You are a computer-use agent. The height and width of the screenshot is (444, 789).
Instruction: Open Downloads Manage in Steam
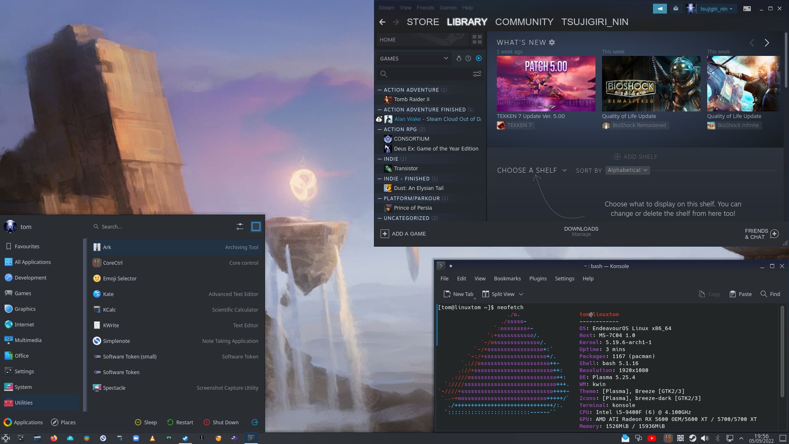click(x=581, y=231)
